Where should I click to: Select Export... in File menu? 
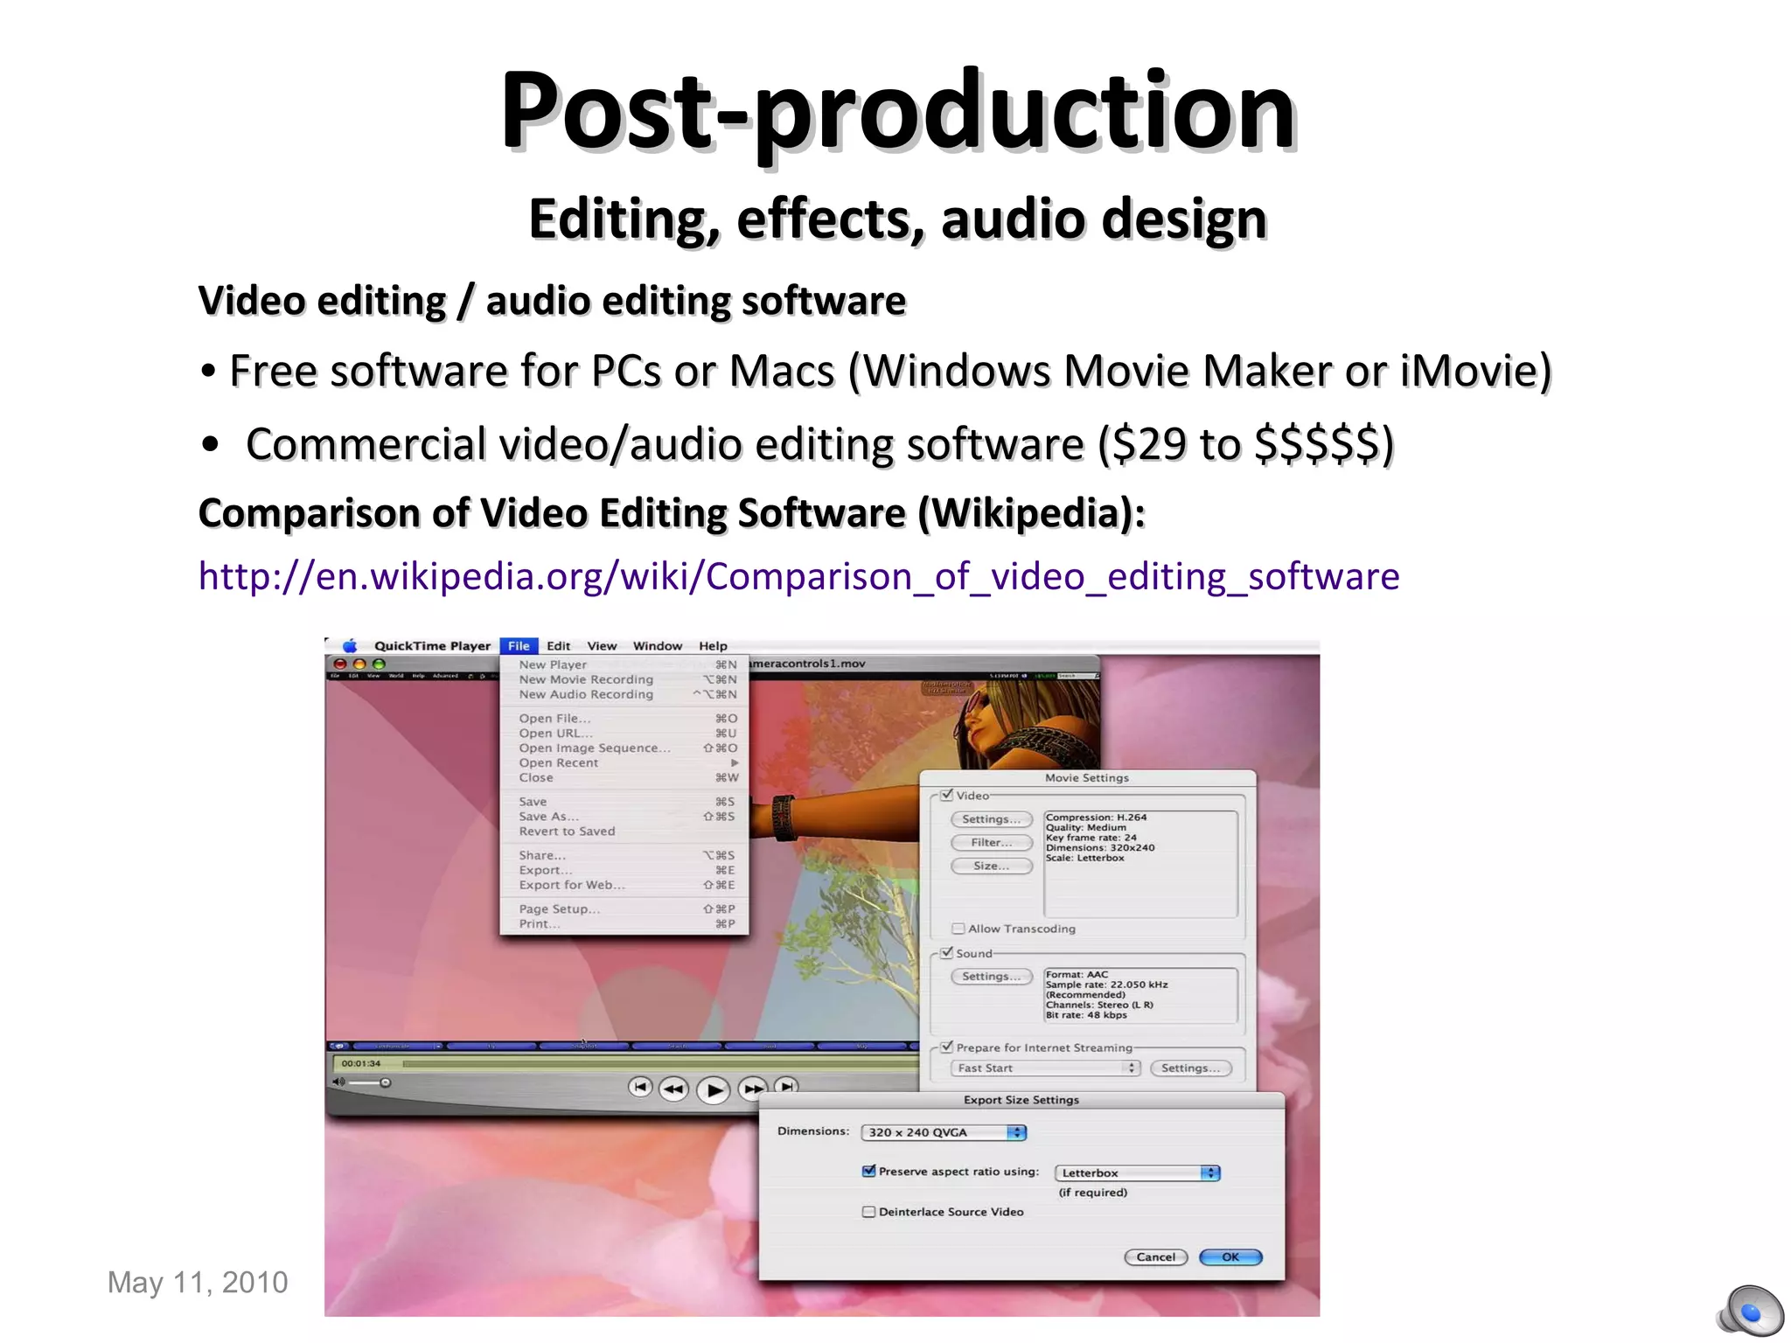[624, 870]
